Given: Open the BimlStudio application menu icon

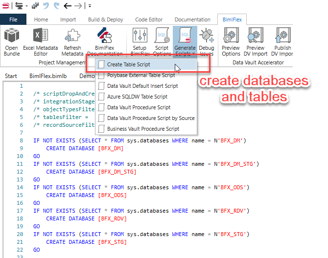Looking at the screenshot, I should (6, 6).
